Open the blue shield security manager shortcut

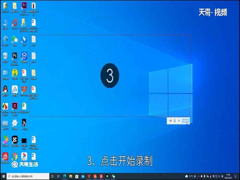tap(24, 58)
